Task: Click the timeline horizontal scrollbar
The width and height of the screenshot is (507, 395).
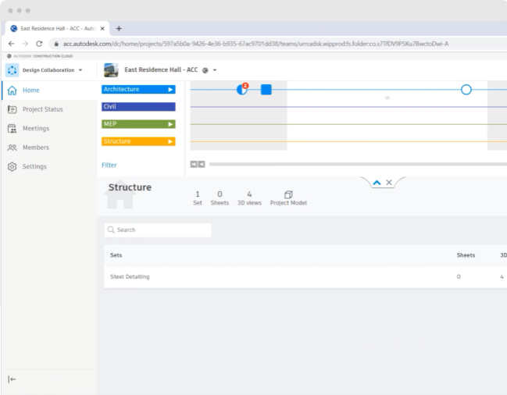Action: [358, 165]
